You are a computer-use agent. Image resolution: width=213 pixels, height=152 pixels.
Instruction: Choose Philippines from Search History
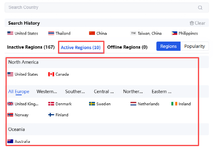[184, 33]
